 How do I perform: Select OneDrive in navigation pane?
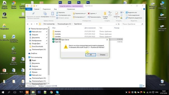click(34, 53)
